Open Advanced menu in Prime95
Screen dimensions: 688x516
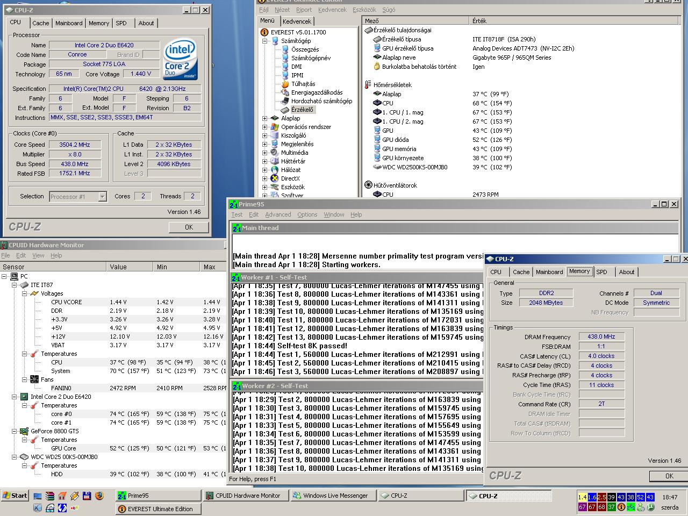coord(278,214)
